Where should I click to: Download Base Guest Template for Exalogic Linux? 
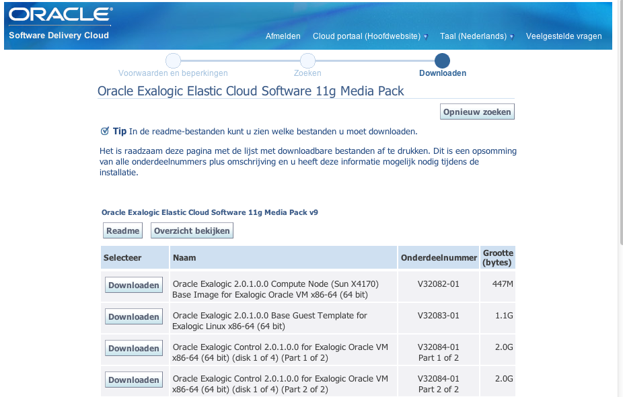point(134,317)
